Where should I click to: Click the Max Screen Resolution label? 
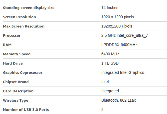pyautogui.click(x=24, y=26)
